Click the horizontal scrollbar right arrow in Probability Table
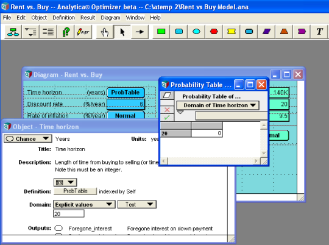This screenshot has height=245, width=329. pyautogui.click(x=256, y=162)
